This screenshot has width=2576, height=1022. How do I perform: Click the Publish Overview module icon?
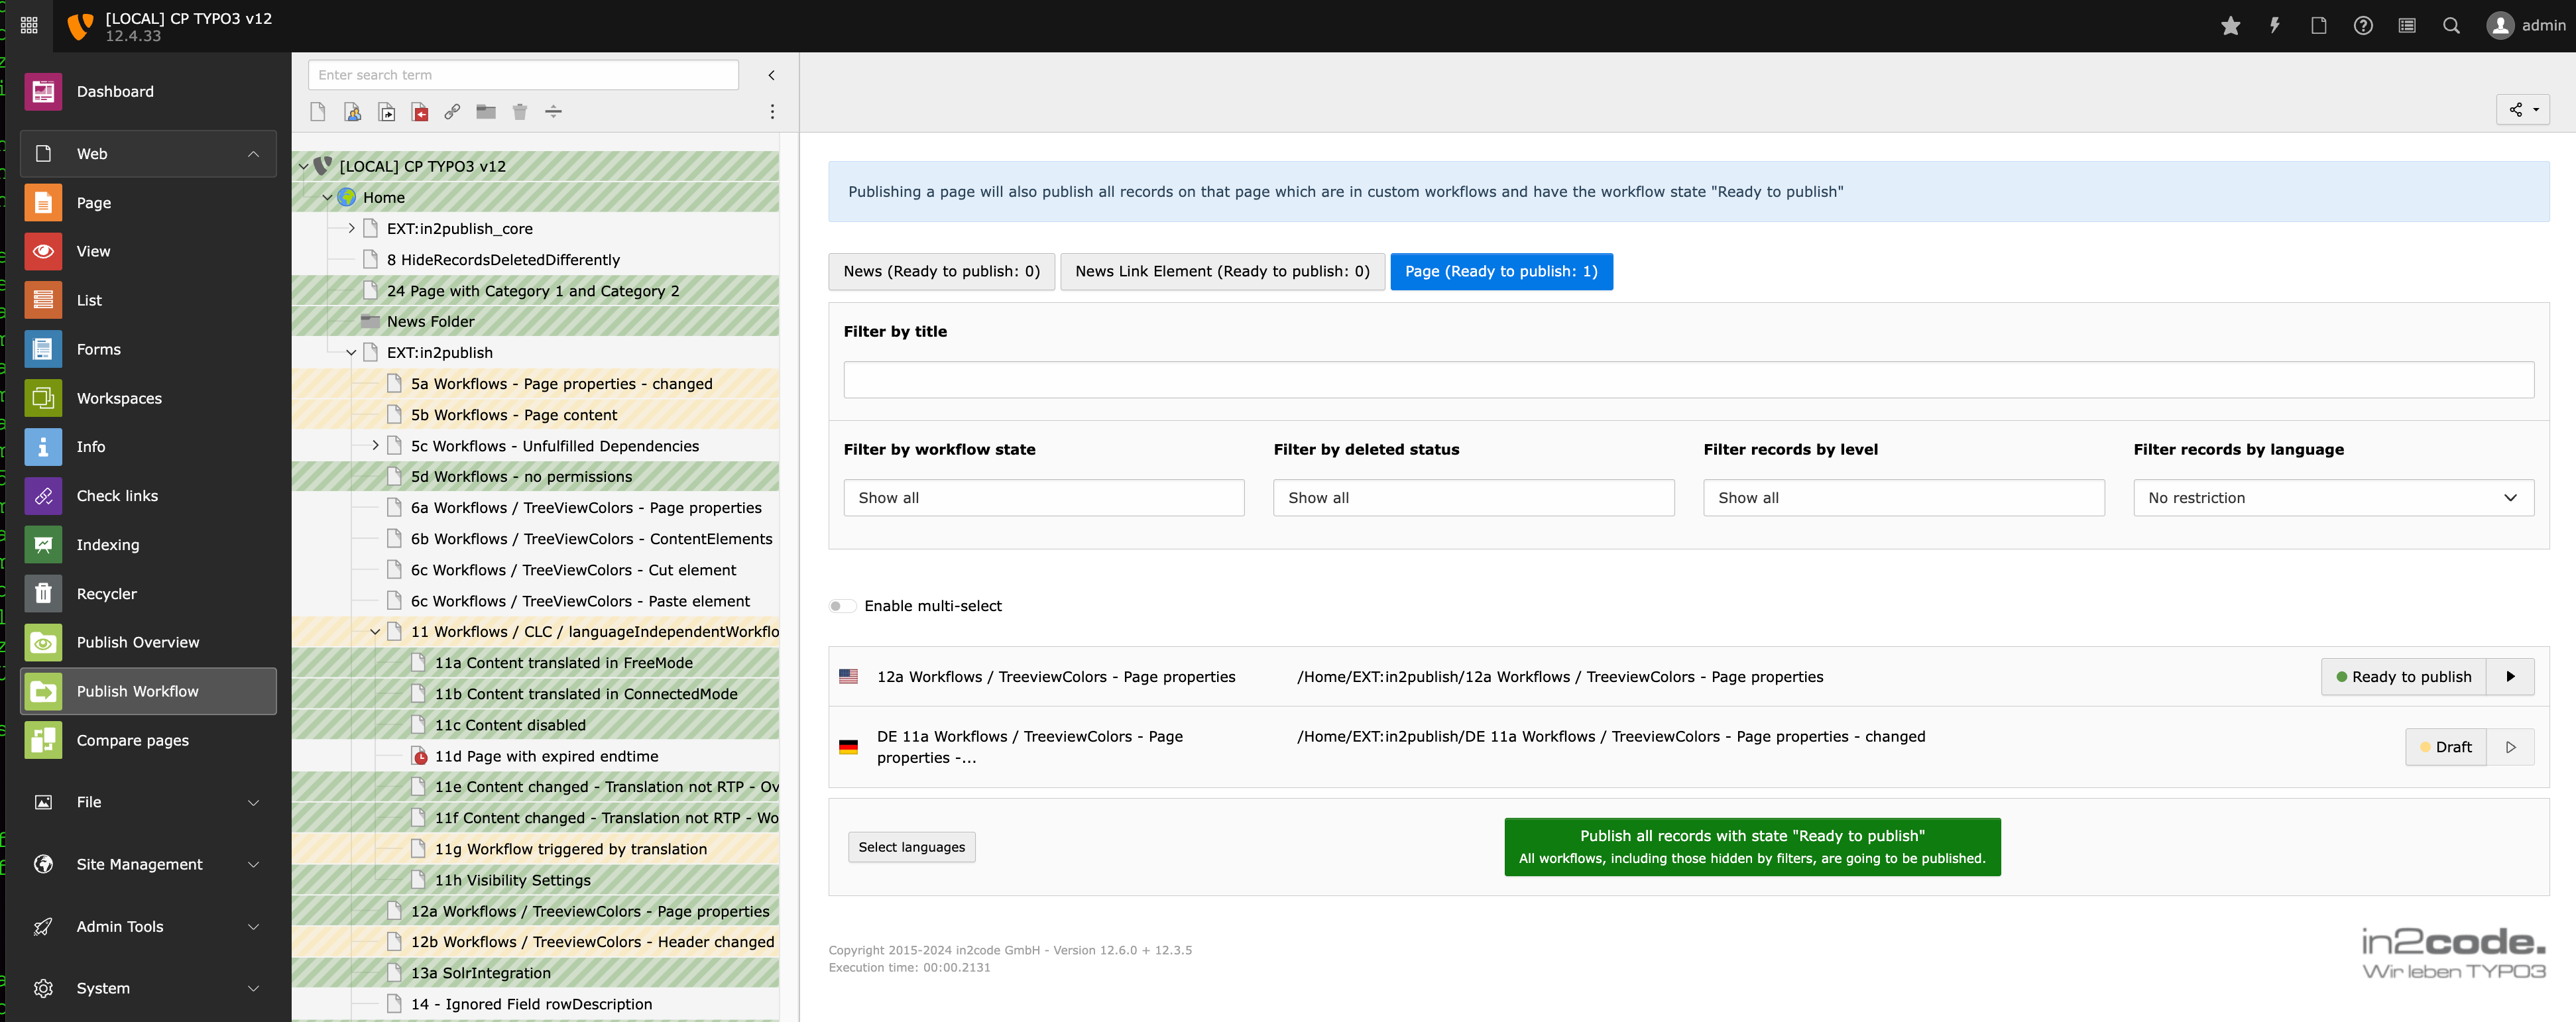pyautogui.click(x=43, y=643)
